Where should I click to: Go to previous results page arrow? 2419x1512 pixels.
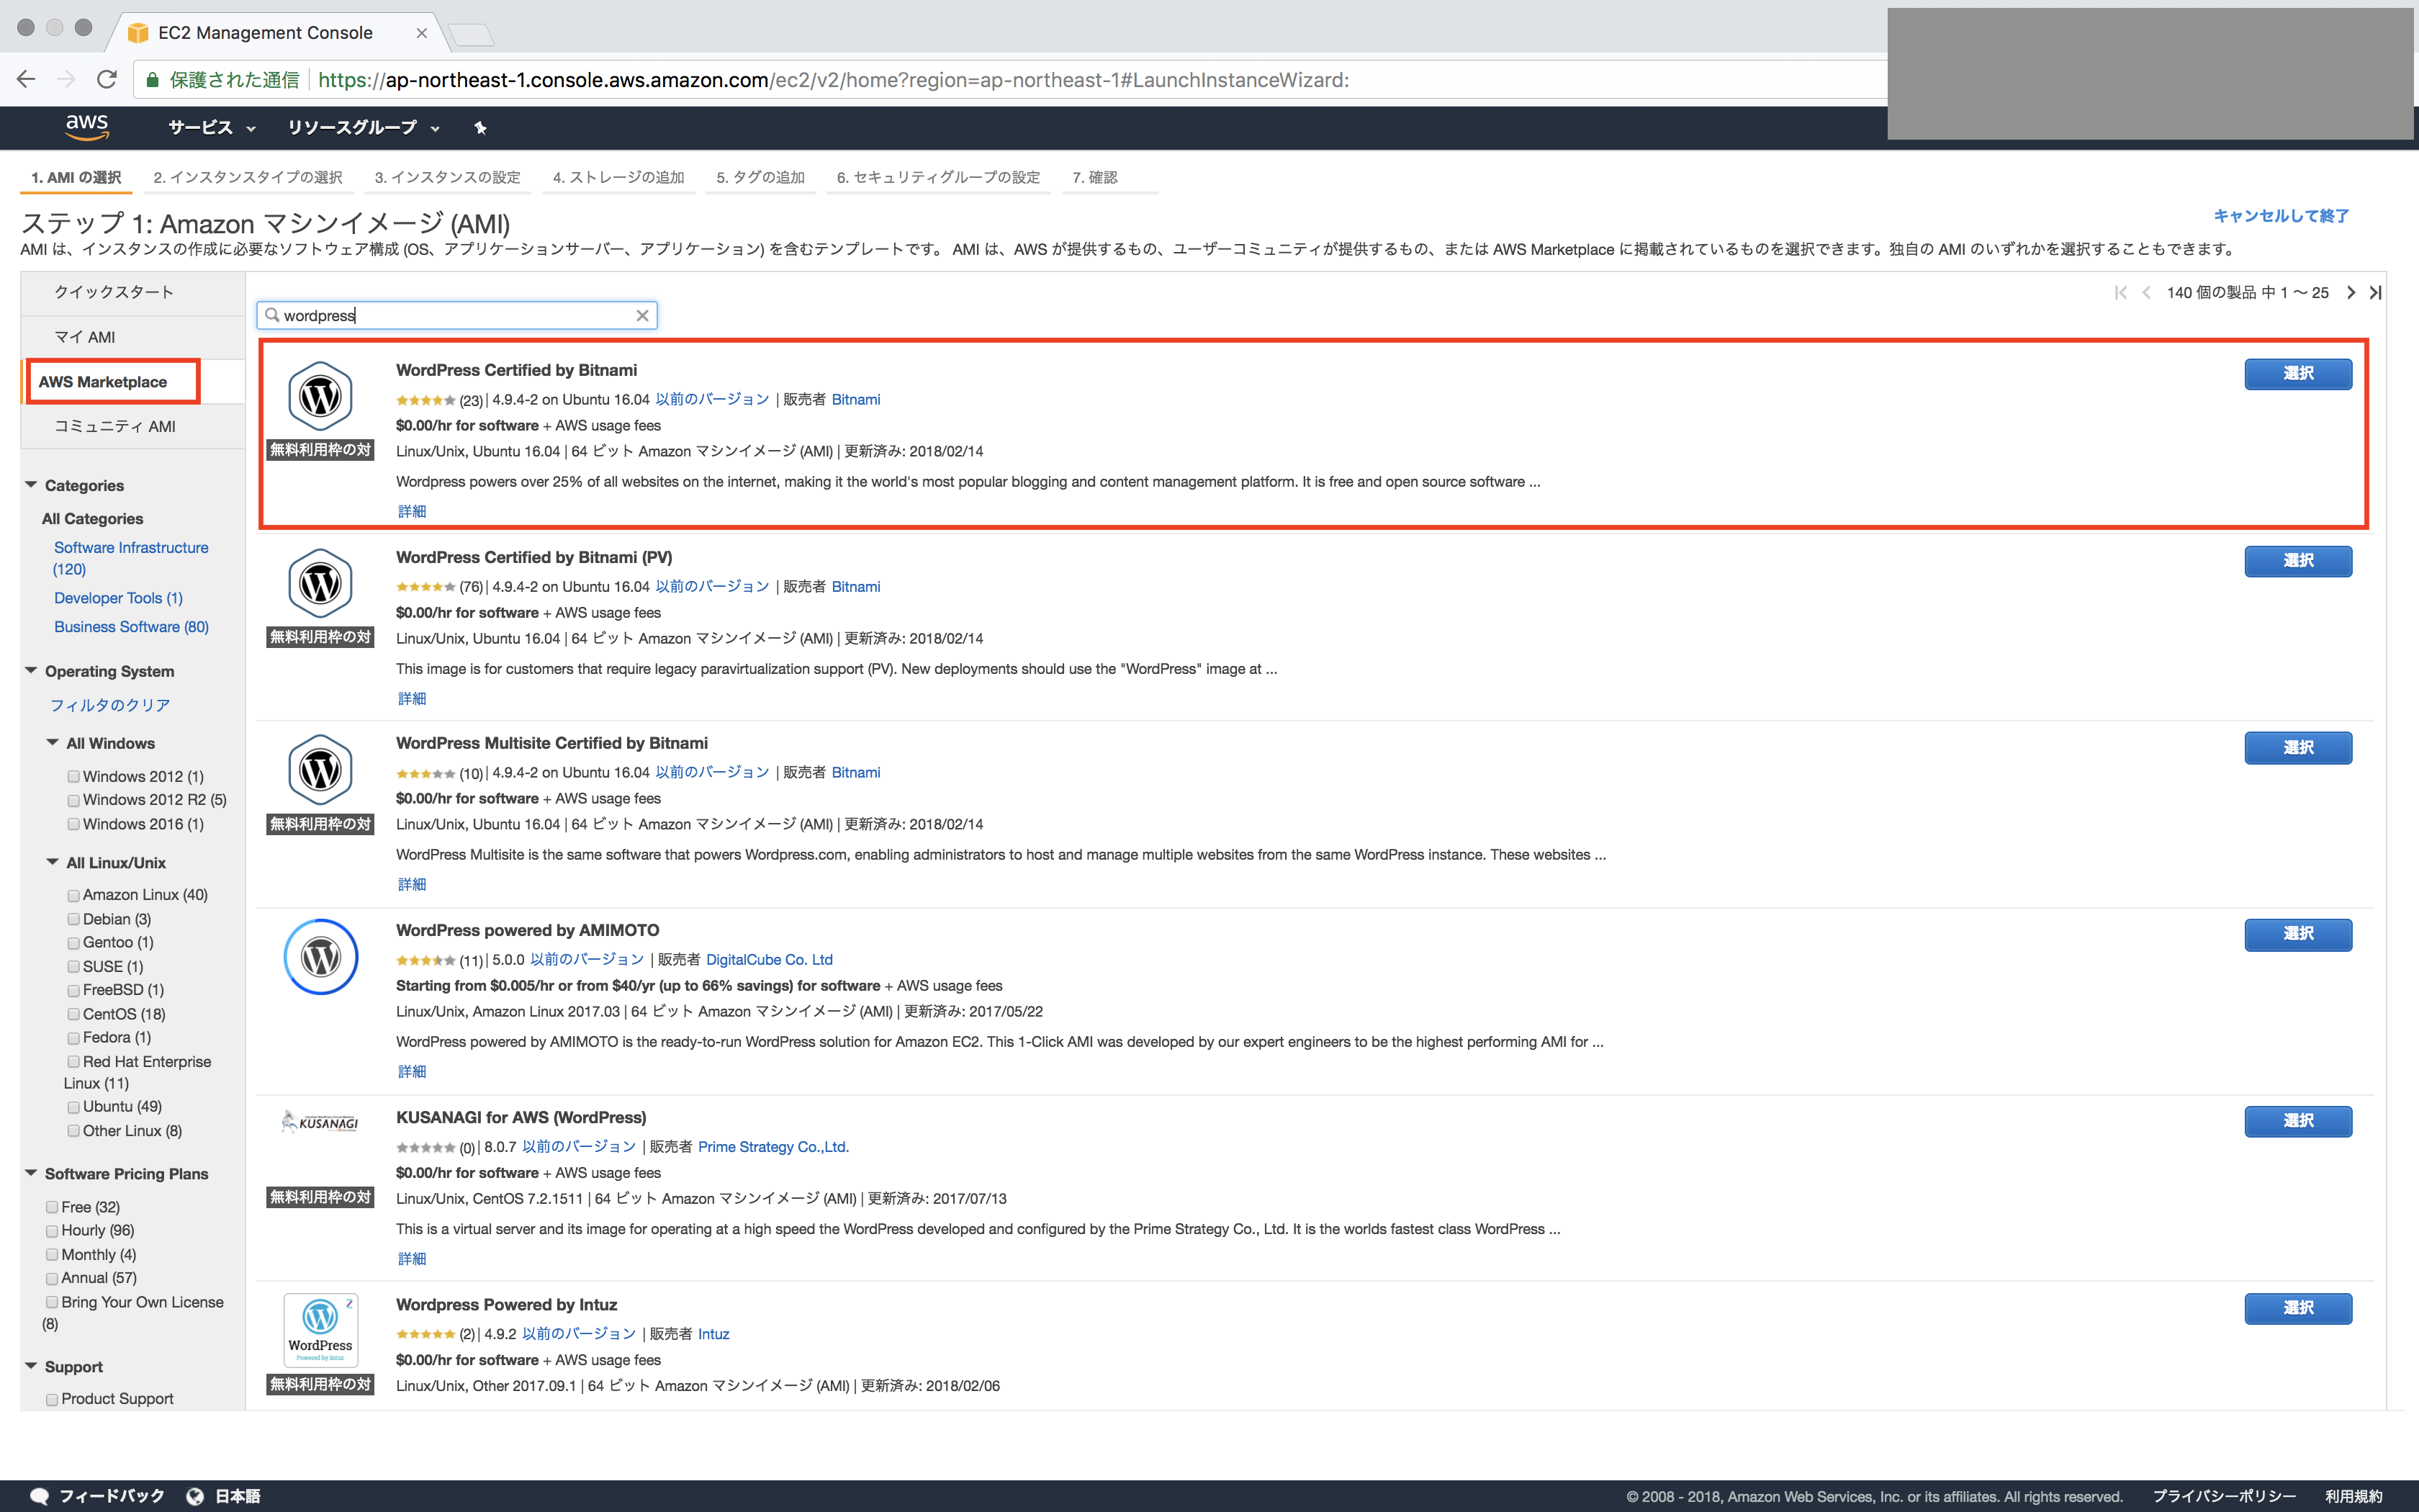pos(2146,293)
